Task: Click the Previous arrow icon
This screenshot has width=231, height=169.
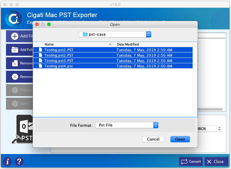Action: point(15,90)
